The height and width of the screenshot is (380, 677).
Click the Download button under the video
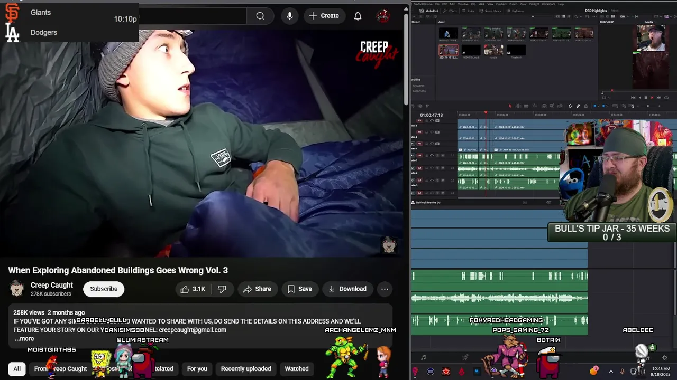347,289
